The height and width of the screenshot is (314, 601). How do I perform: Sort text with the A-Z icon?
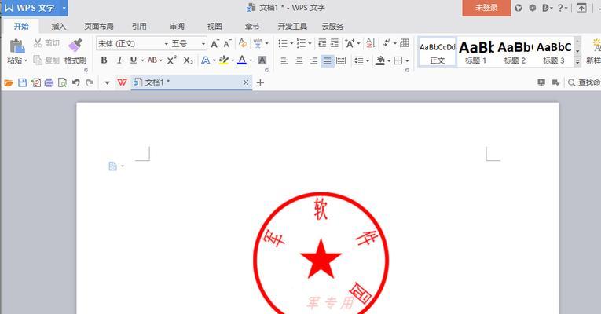(x=370, y=43)
